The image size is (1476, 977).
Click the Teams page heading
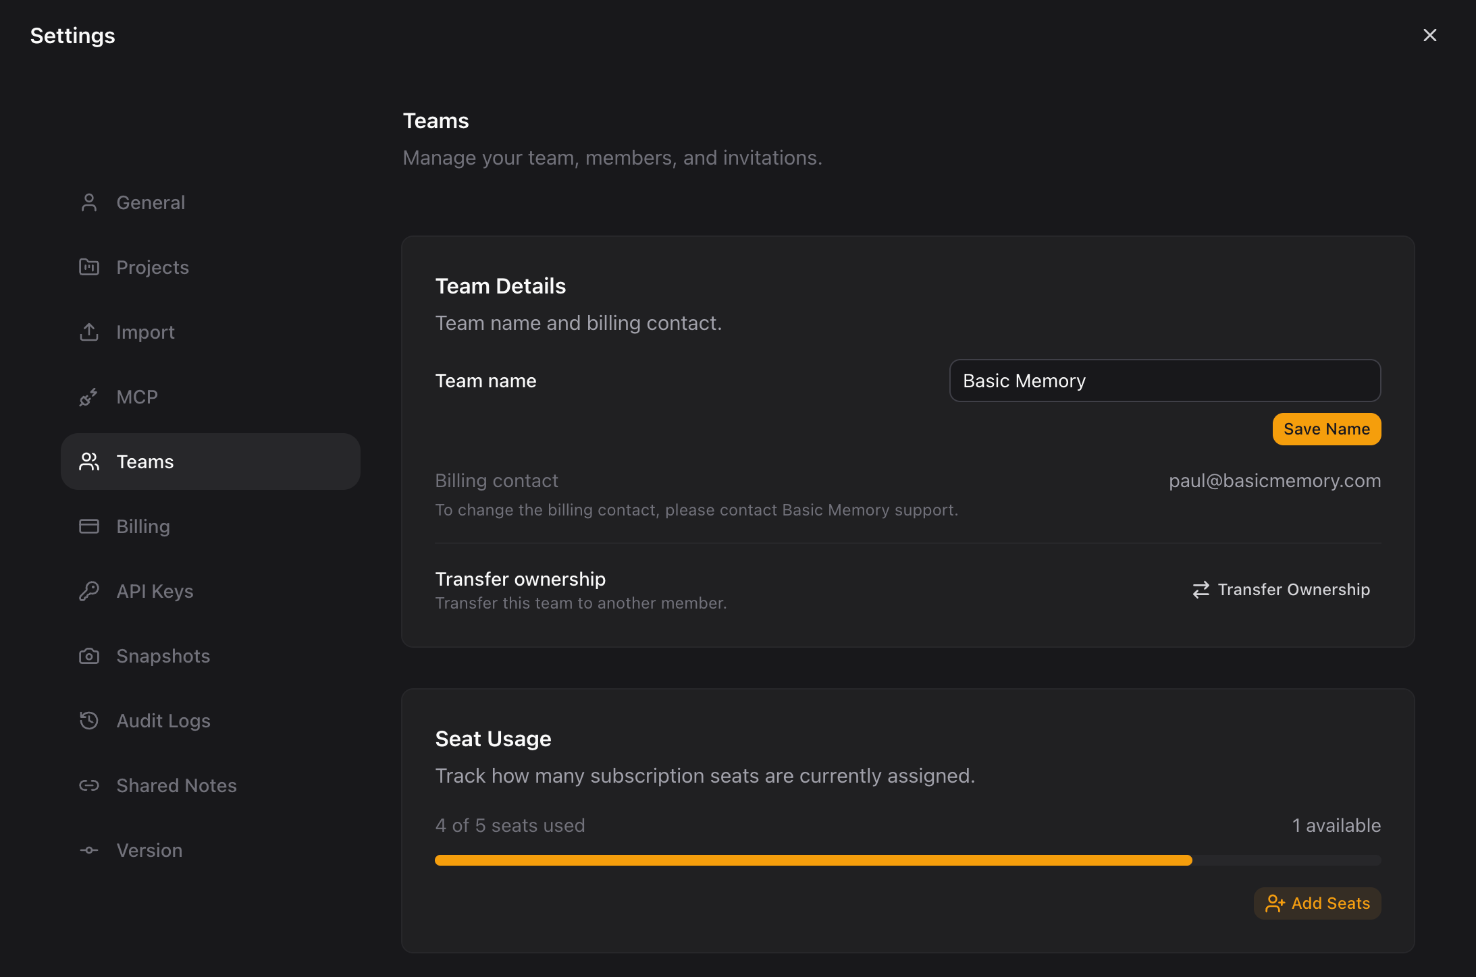[x=436, y=121]
